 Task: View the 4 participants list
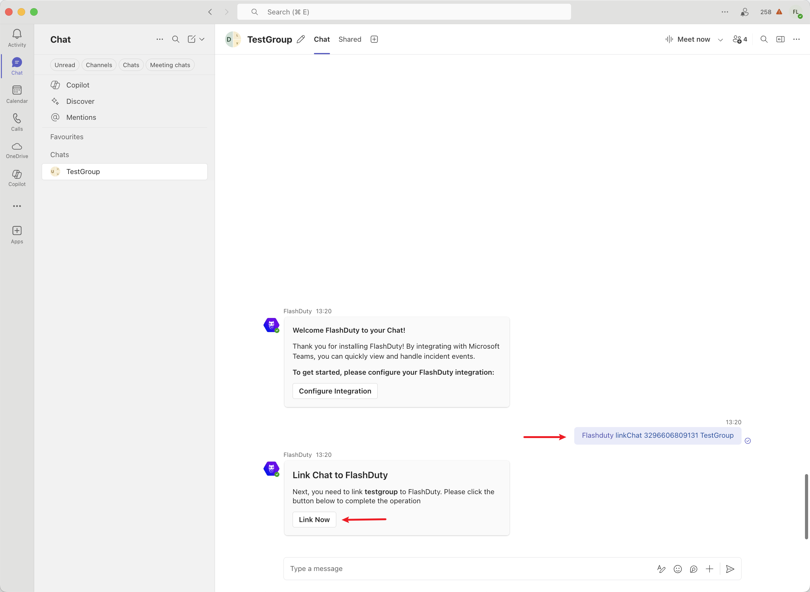pos(740,40)
